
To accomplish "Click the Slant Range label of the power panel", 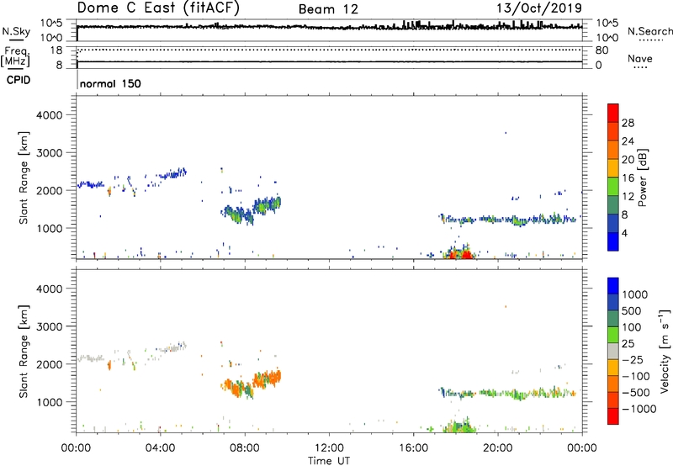I will pos(24,177).
